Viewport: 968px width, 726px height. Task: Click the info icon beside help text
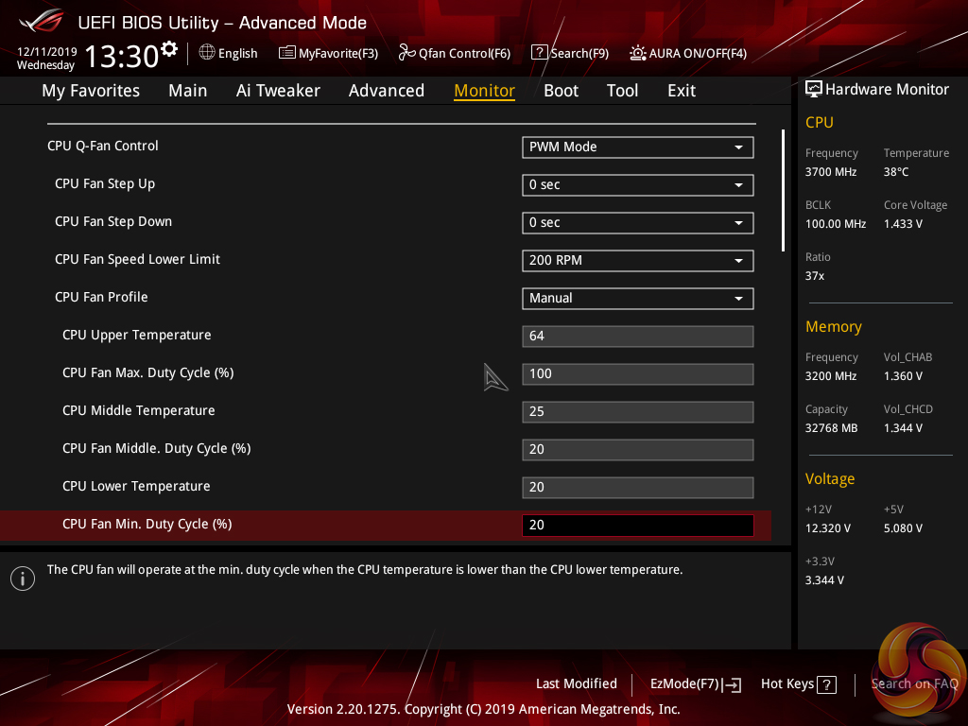pos(23,579)
